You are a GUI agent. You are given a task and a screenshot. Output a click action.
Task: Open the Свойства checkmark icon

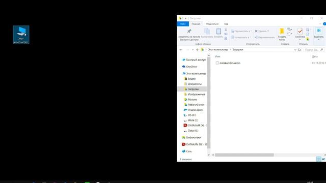click(x=300, y=32)
